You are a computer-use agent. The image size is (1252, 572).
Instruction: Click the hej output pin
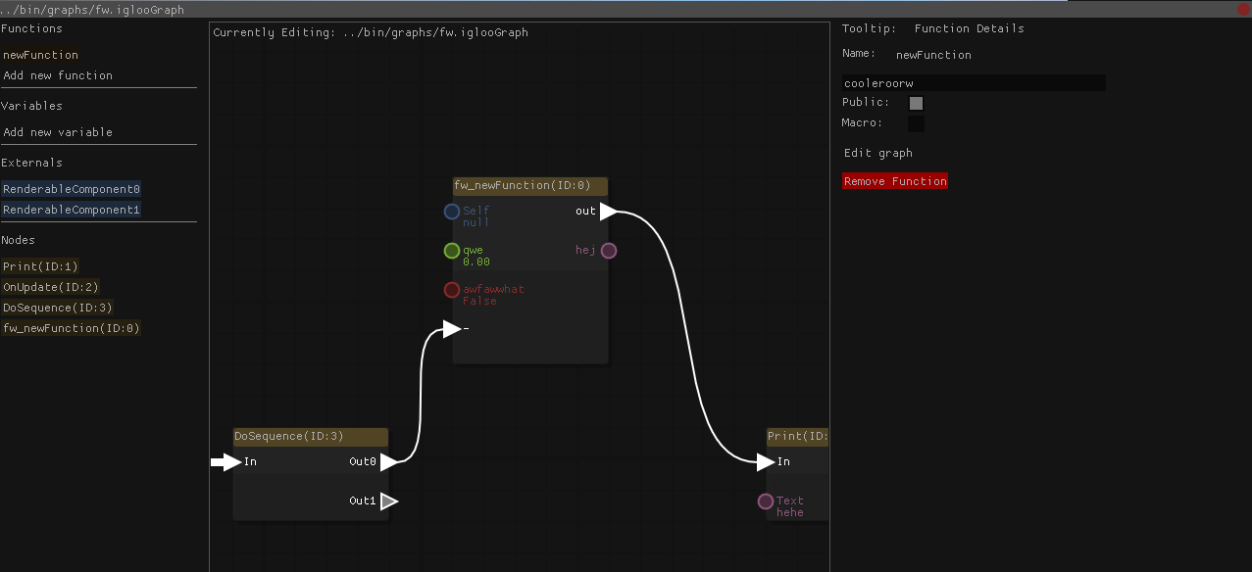pos(609,251)
